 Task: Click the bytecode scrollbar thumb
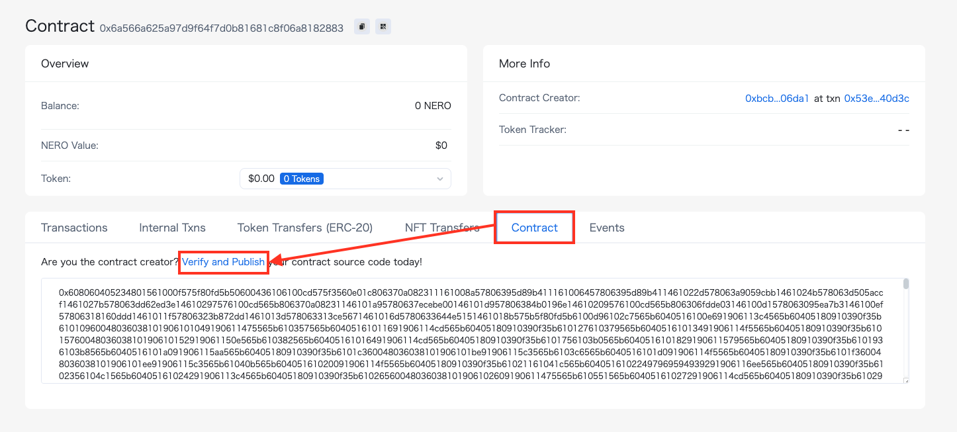pos(906,284)
